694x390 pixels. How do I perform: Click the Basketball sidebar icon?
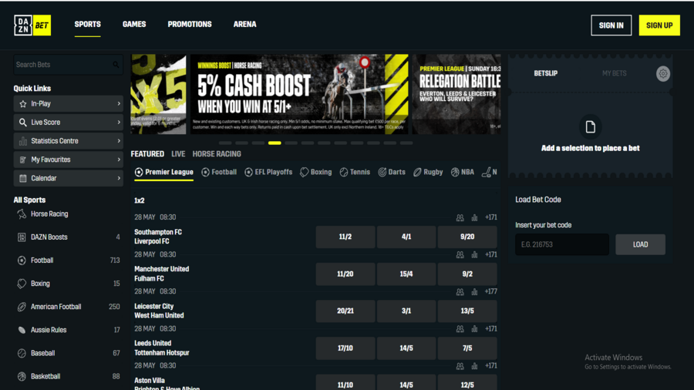click(x=22, y=377)
